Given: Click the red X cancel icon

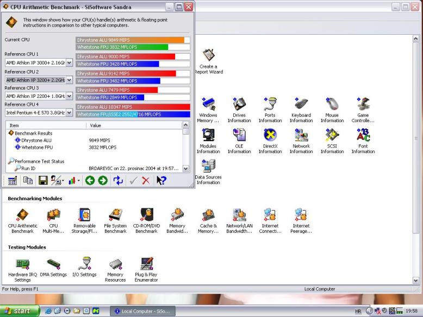Looking at the screenshot, I should point(146,180).
